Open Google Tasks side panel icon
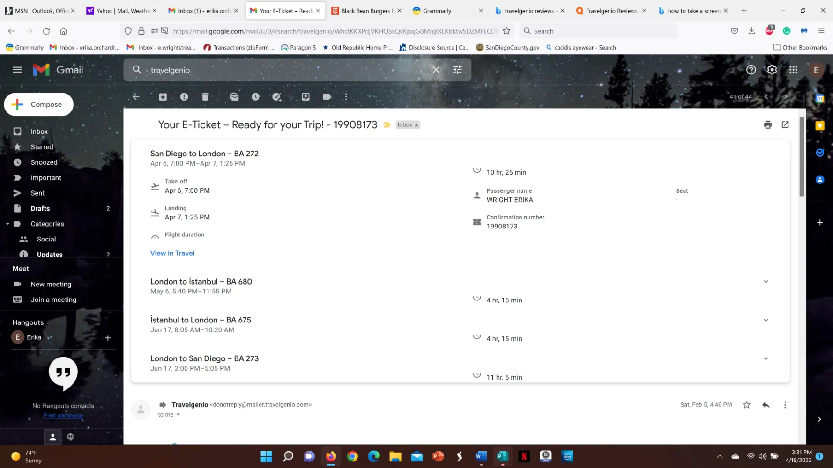The image size is (833, 468). click(819, 153)
